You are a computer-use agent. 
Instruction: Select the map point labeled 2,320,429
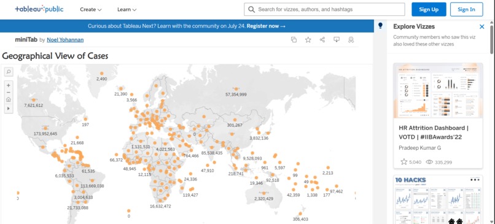click(x=263, y=193)
